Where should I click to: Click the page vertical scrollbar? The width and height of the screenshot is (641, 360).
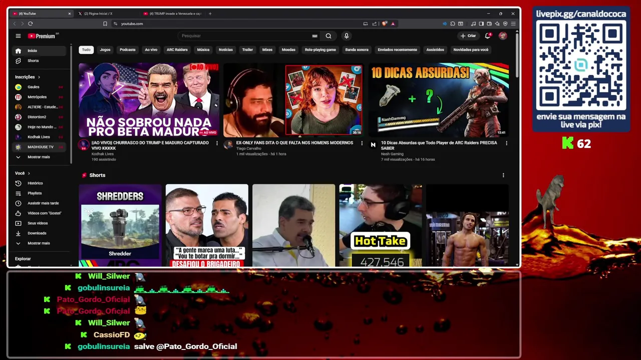518,55
